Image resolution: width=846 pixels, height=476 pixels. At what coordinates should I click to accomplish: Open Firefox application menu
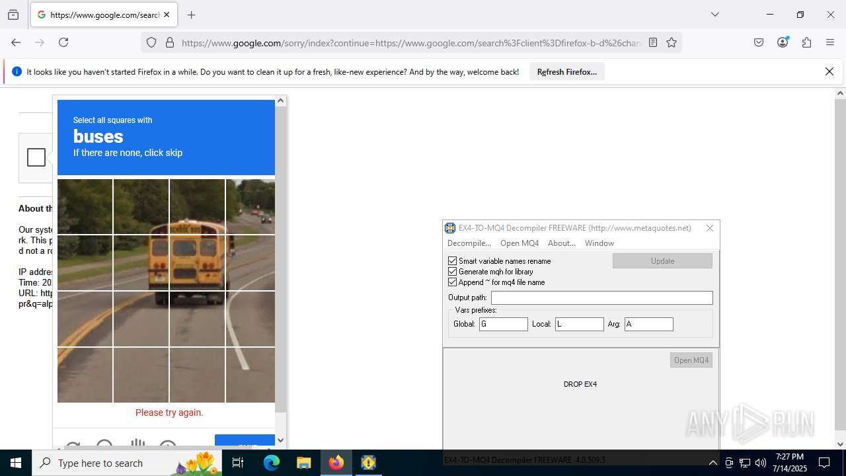[830, 42]
